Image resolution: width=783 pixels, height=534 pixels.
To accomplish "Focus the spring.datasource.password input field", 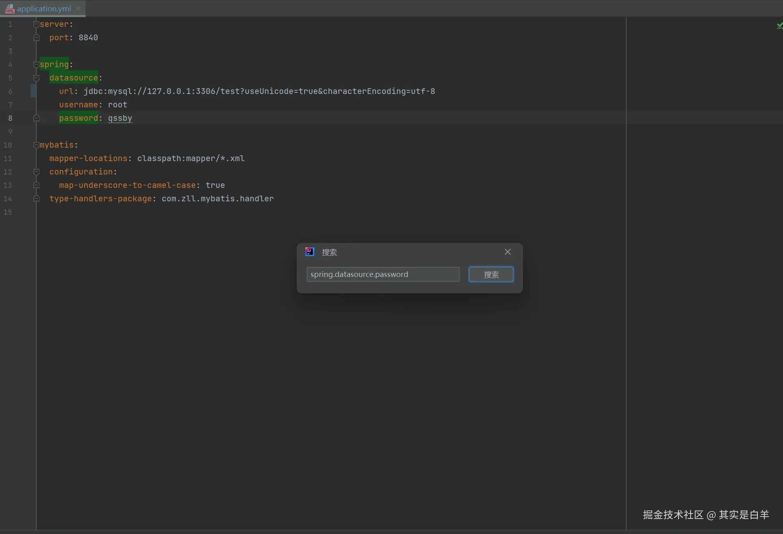I will [x=382, y=274].
